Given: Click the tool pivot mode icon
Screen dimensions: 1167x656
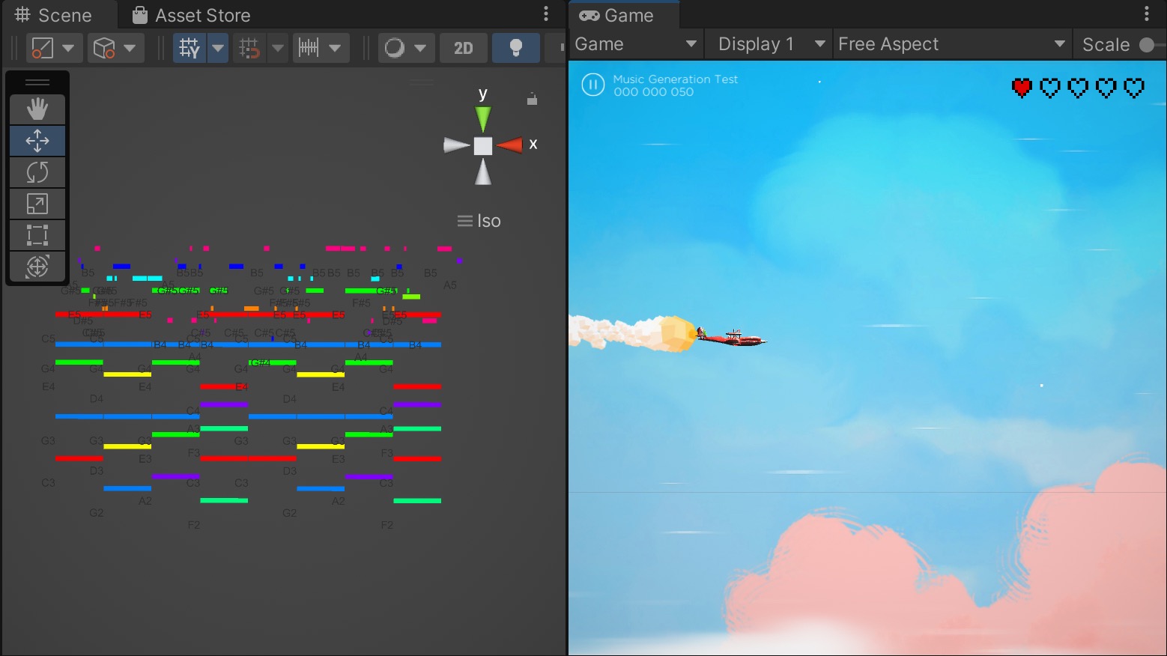Looking at the screenshot, I should pos(43,49).
